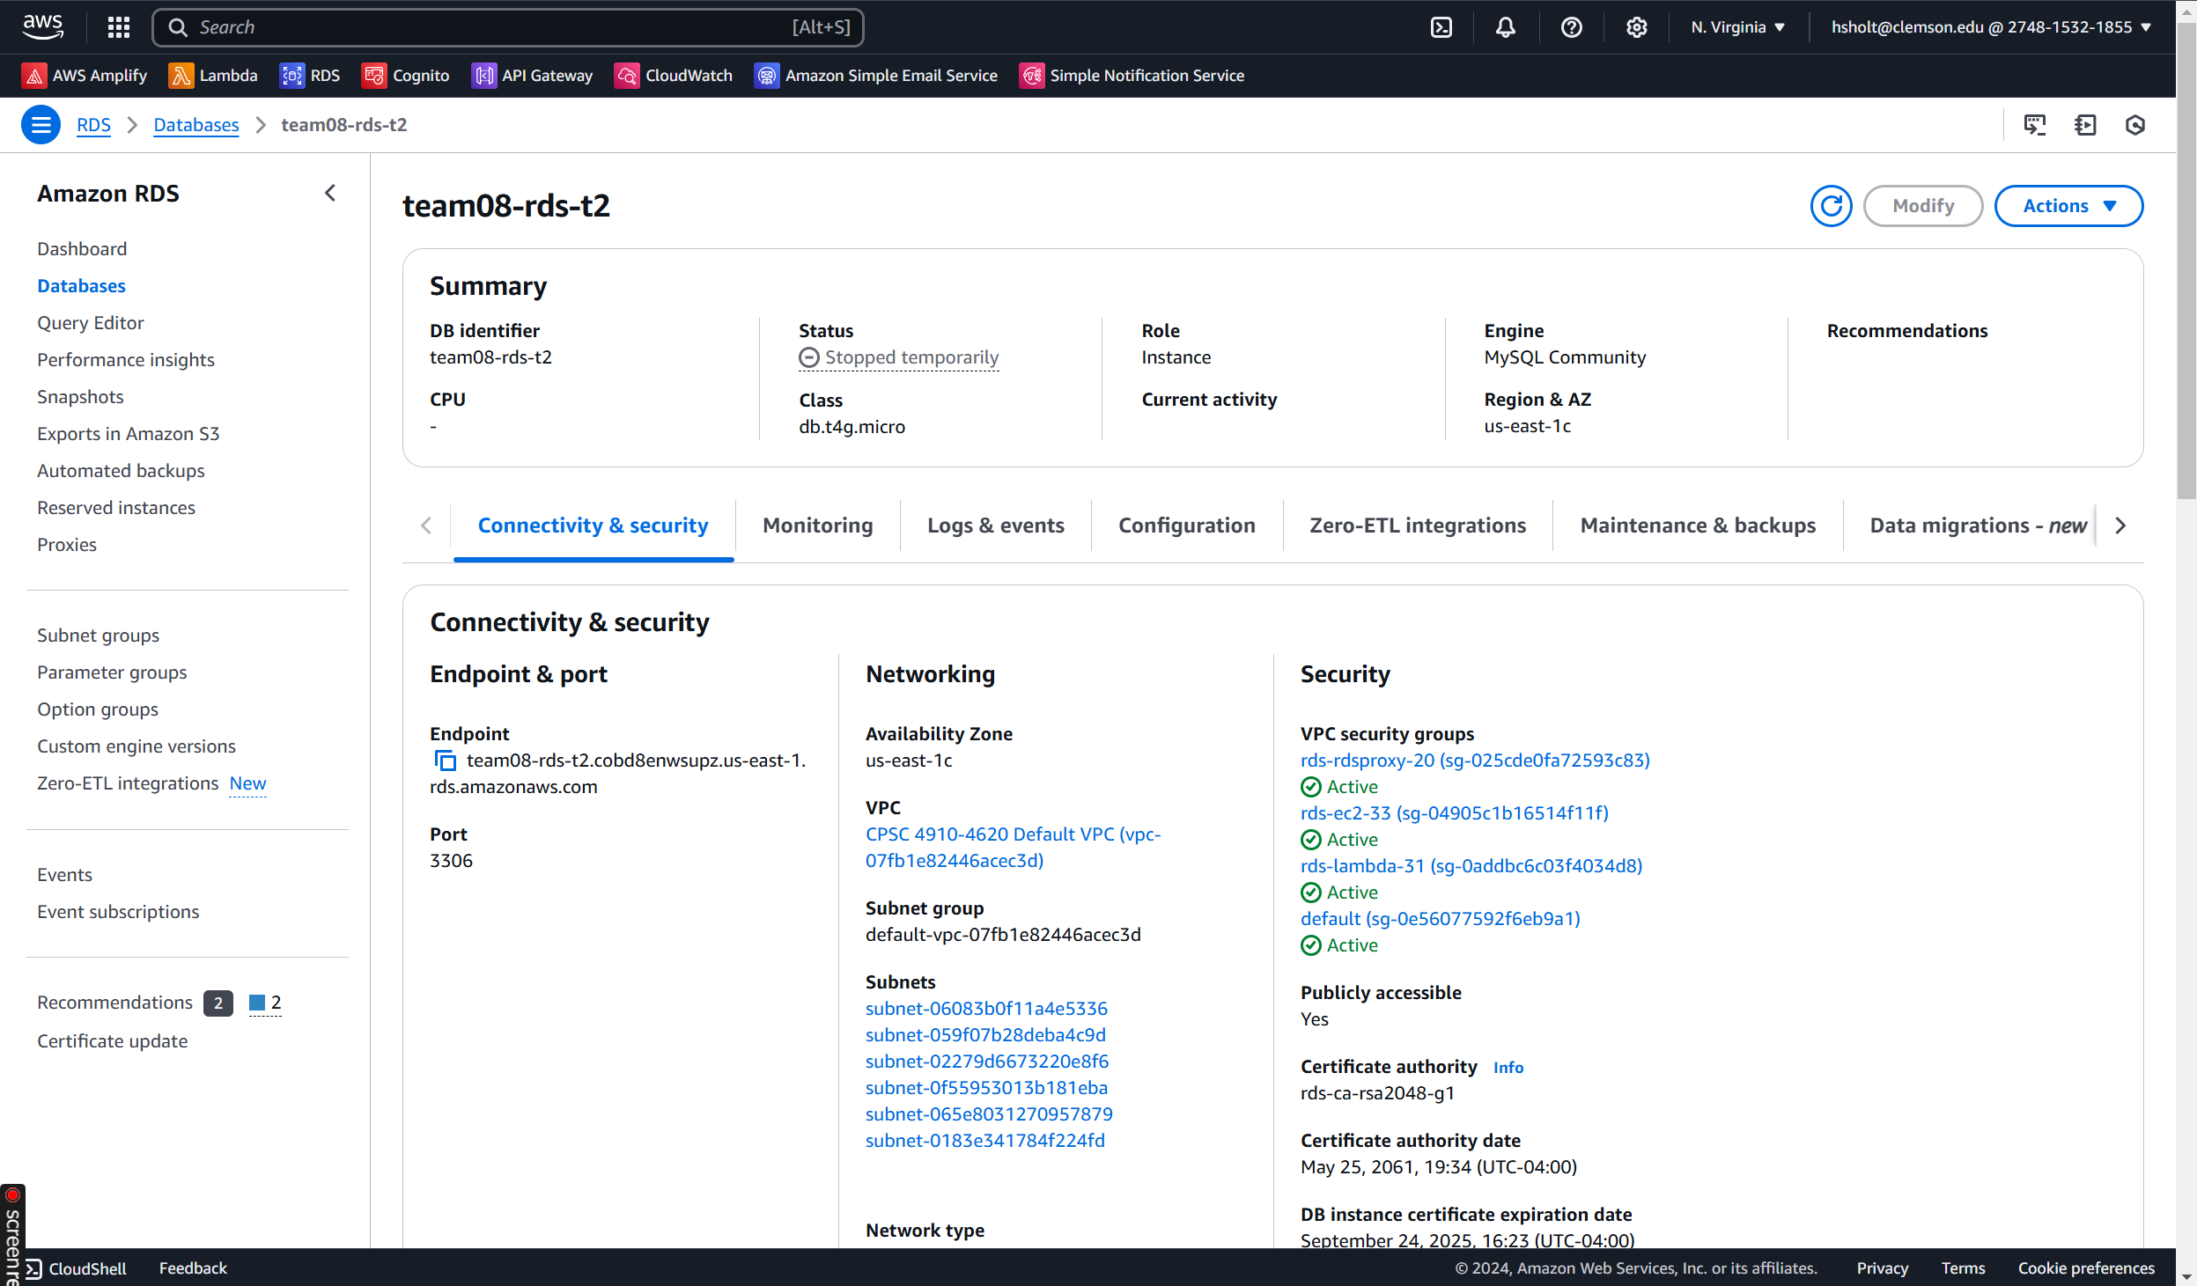This screenshot has height=1286, width=2197.
Task: Click the Databases breadcrumb link
Action: (x=195, y=125)
